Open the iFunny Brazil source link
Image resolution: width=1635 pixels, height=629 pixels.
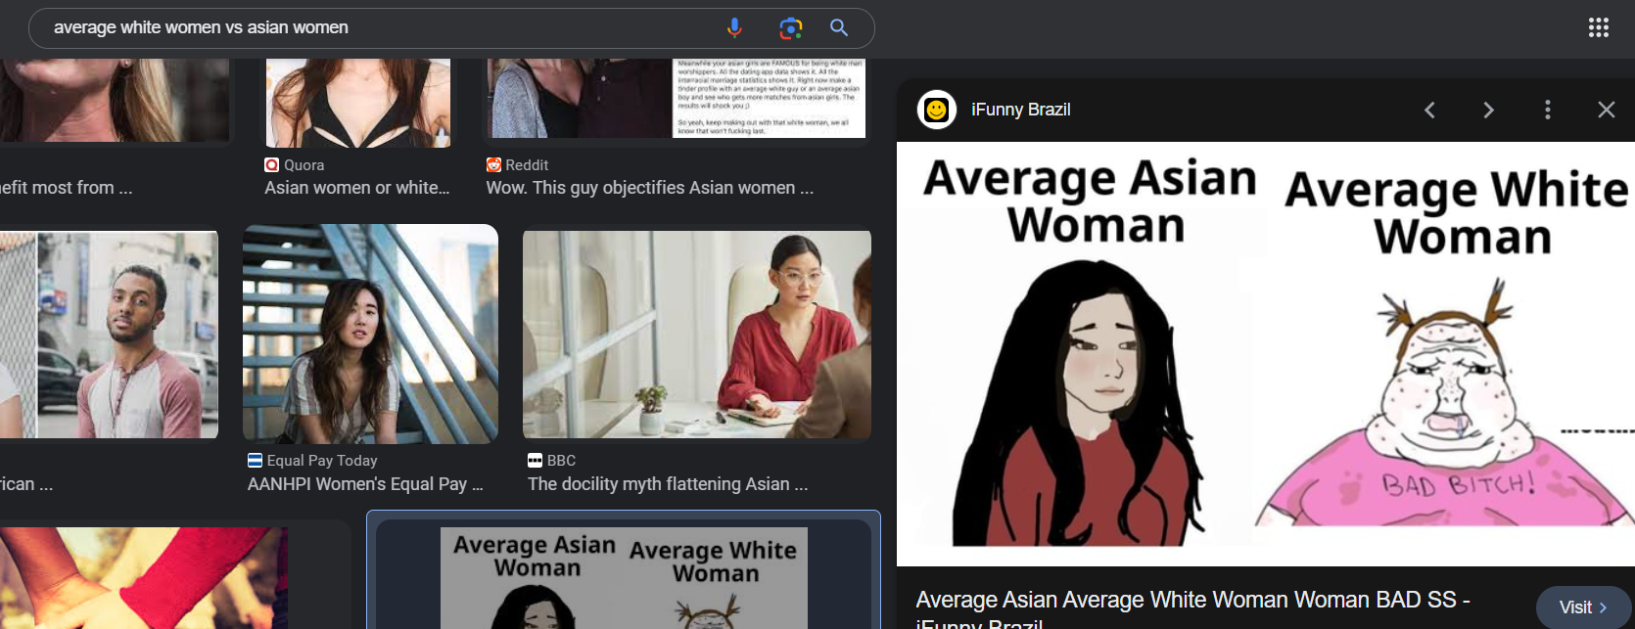click(1021, 110)
